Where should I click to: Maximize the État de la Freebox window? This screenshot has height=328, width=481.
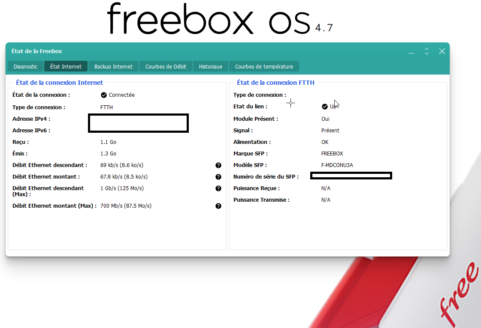(x=427, y=51)
